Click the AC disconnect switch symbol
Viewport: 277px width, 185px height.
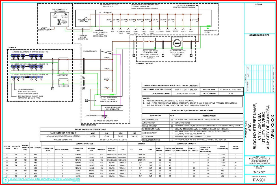[x=149, y=41]
